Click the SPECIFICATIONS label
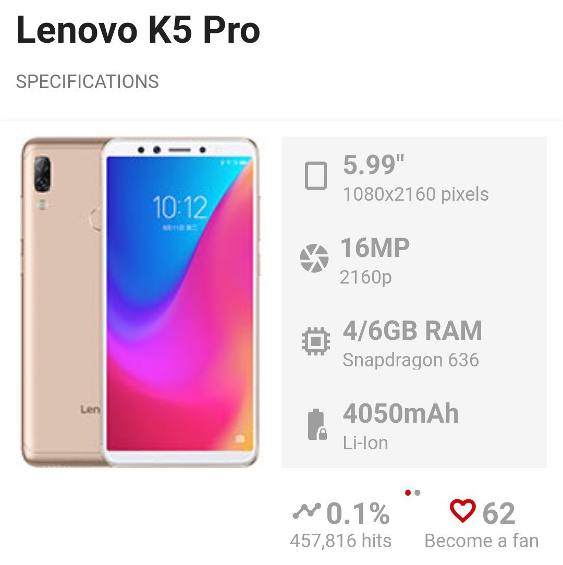The width and height of the screenshot is (563, 565). 87,81
